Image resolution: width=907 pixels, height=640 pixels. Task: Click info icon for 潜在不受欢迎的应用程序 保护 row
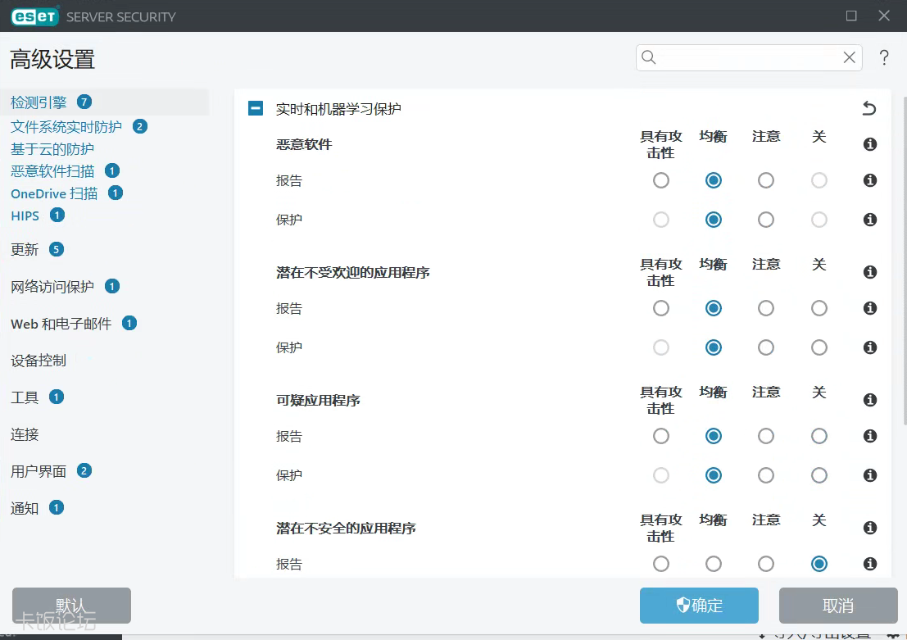click(869, 347)
